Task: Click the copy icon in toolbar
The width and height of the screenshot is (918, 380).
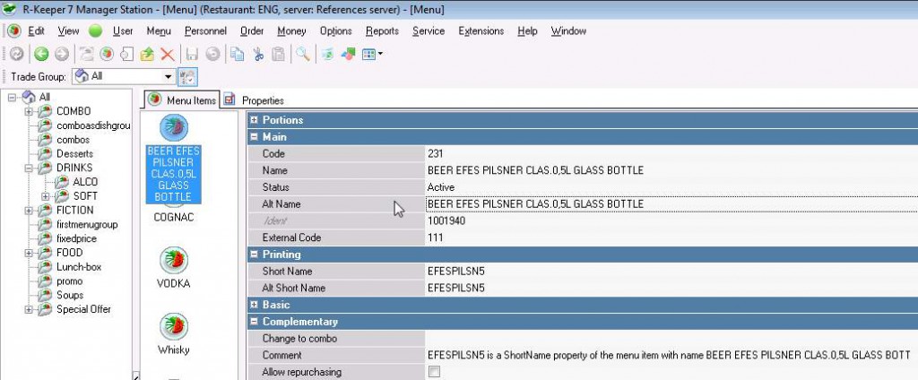Action: click(x=237, y=54)
